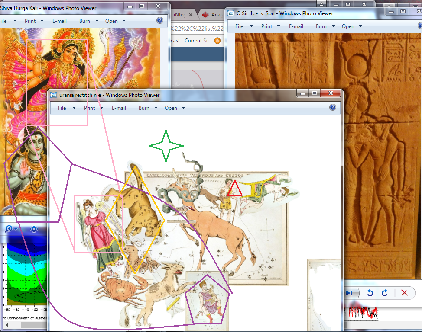
Task: Open Help in Shiva Durga Kali viewer
Action: tap(159, 20)
